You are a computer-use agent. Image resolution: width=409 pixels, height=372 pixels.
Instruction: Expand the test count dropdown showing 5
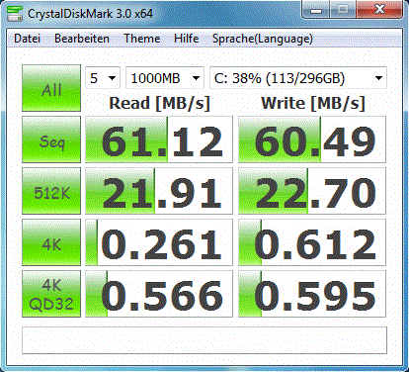[x=103, y=78]
